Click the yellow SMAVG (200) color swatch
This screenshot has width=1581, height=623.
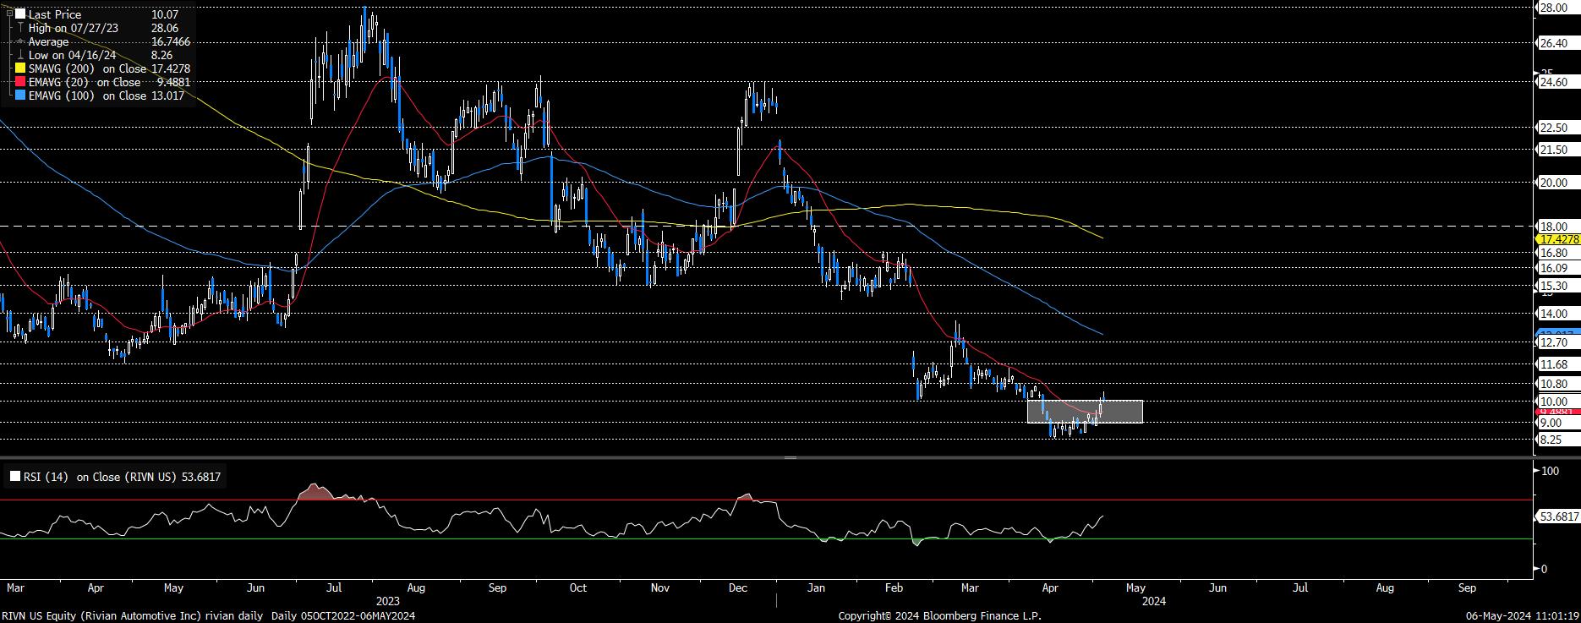tap(20, 68)
